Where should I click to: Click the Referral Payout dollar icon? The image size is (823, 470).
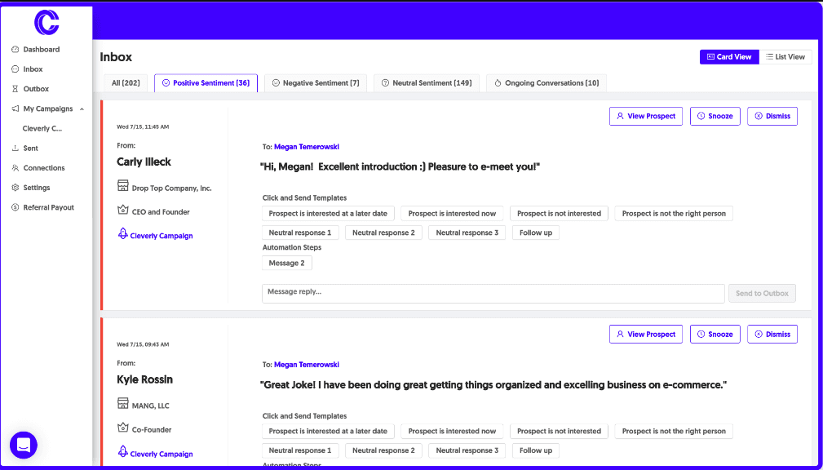pos(15,207)
